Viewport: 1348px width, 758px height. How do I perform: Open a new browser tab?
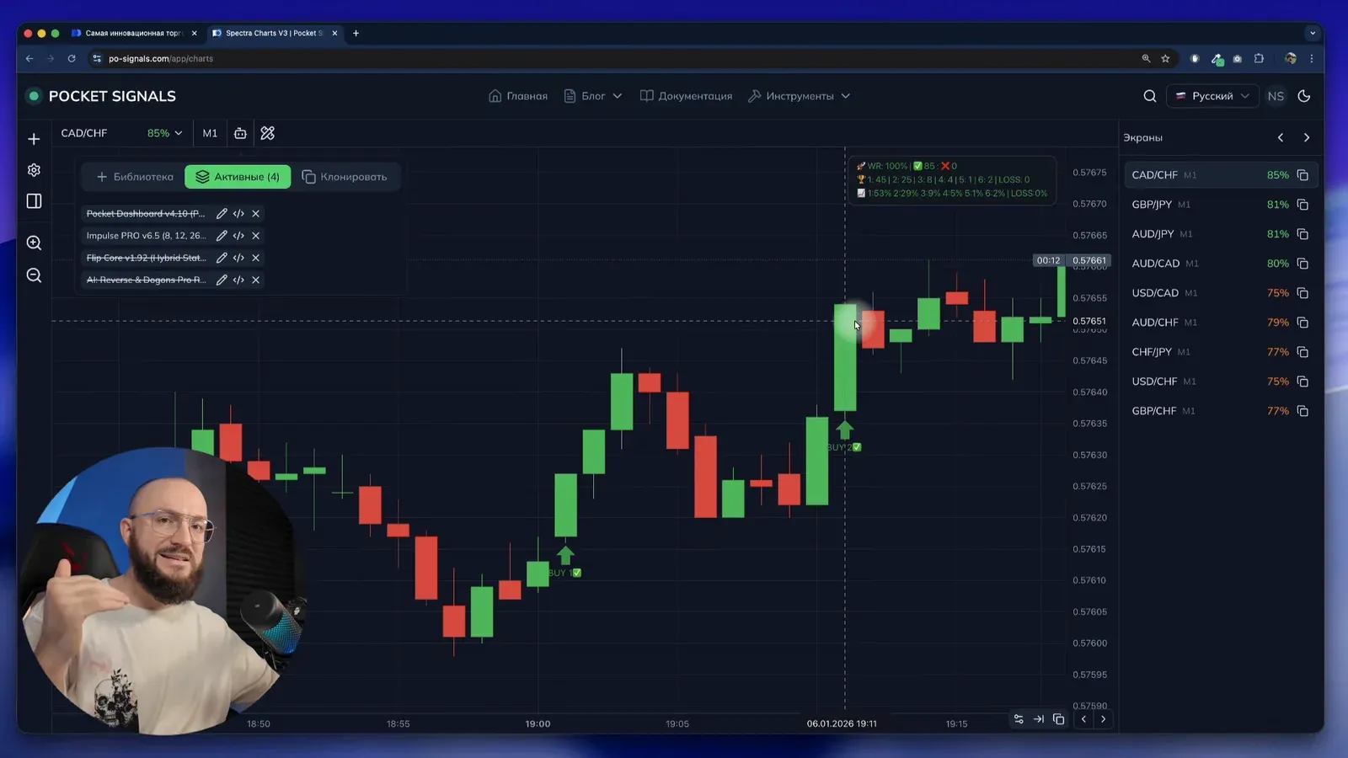[356, 33]
